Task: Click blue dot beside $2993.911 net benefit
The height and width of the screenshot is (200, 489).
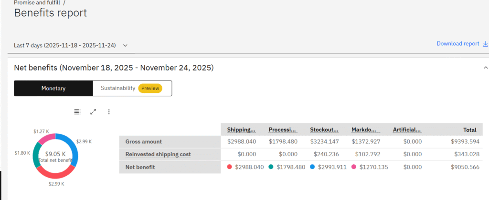Action: [x=312, y=167]
